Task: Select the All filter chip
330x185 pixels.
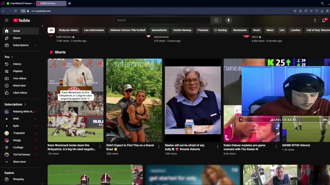Action: [51, 30]
